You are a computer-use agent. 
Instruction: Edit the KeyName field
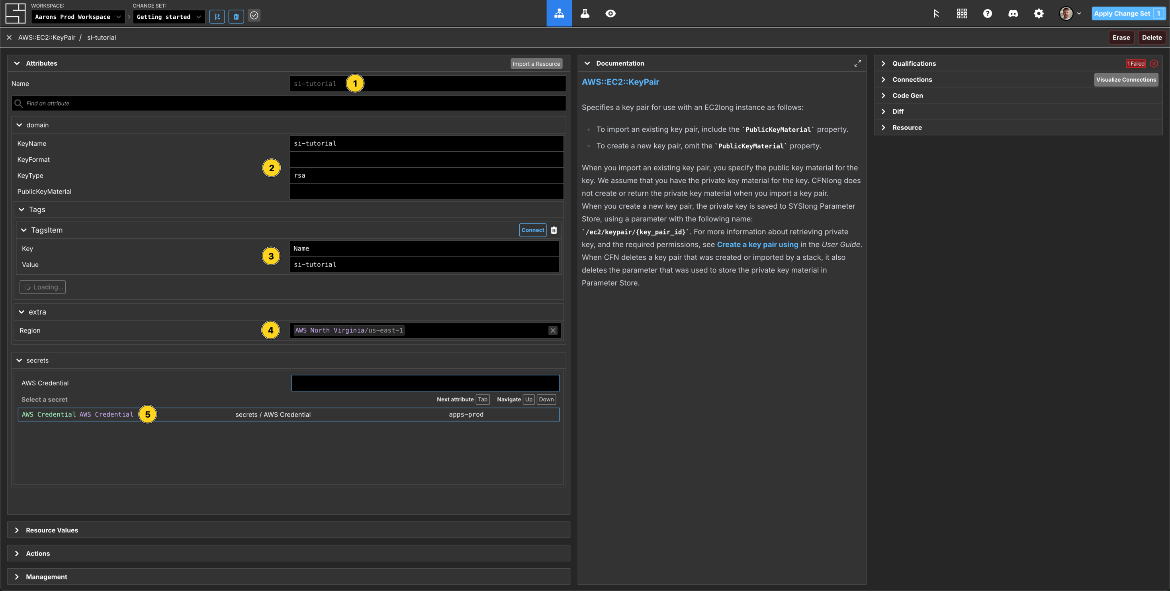(x=427, y=143)
